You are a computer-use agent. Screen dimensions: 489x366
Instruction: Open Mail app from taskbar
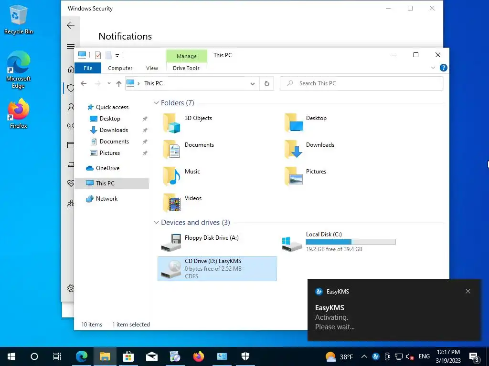point(151,356)
